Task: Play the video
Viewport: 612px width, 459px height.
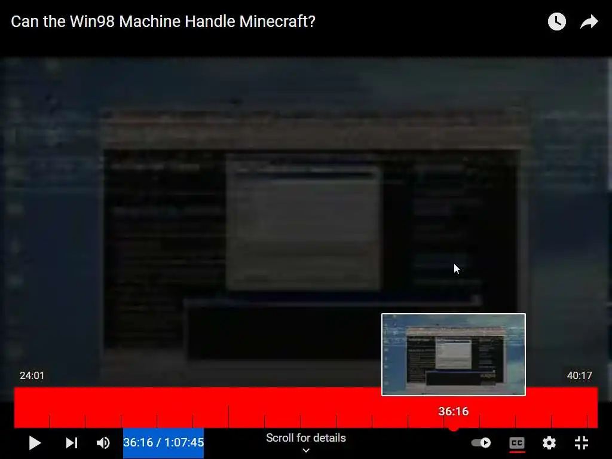Action: click(x=35, y=443)
